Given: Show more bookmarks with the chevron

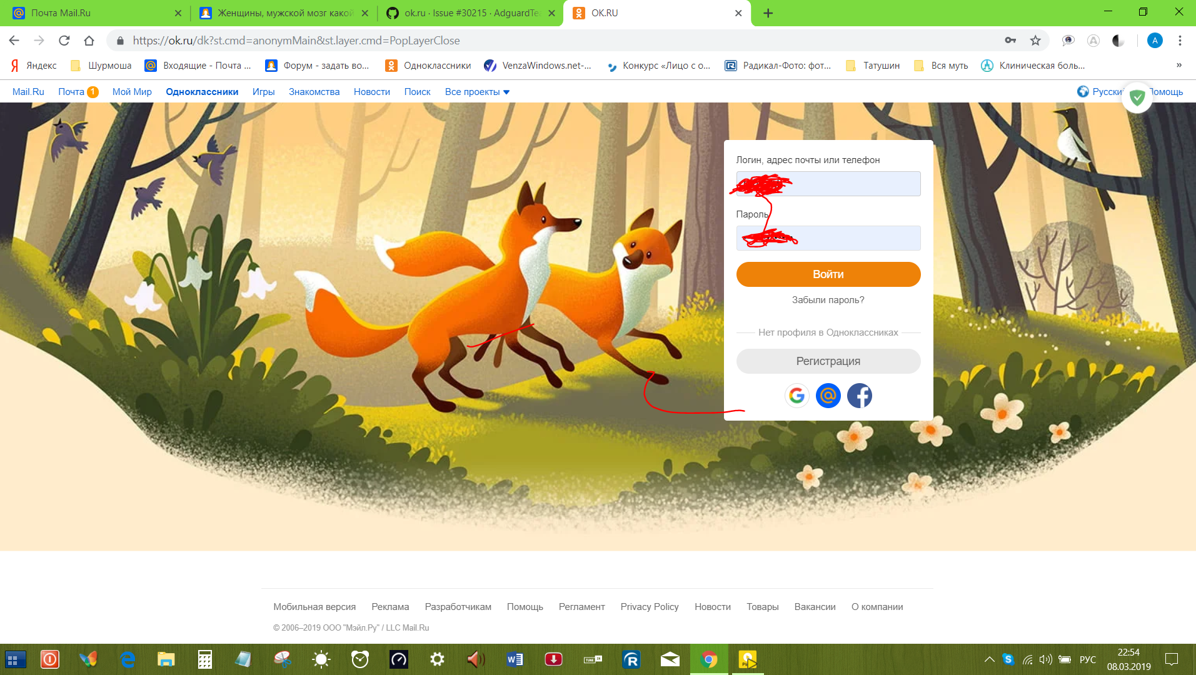Looking at the screenshot, I should pos(1179,66).
